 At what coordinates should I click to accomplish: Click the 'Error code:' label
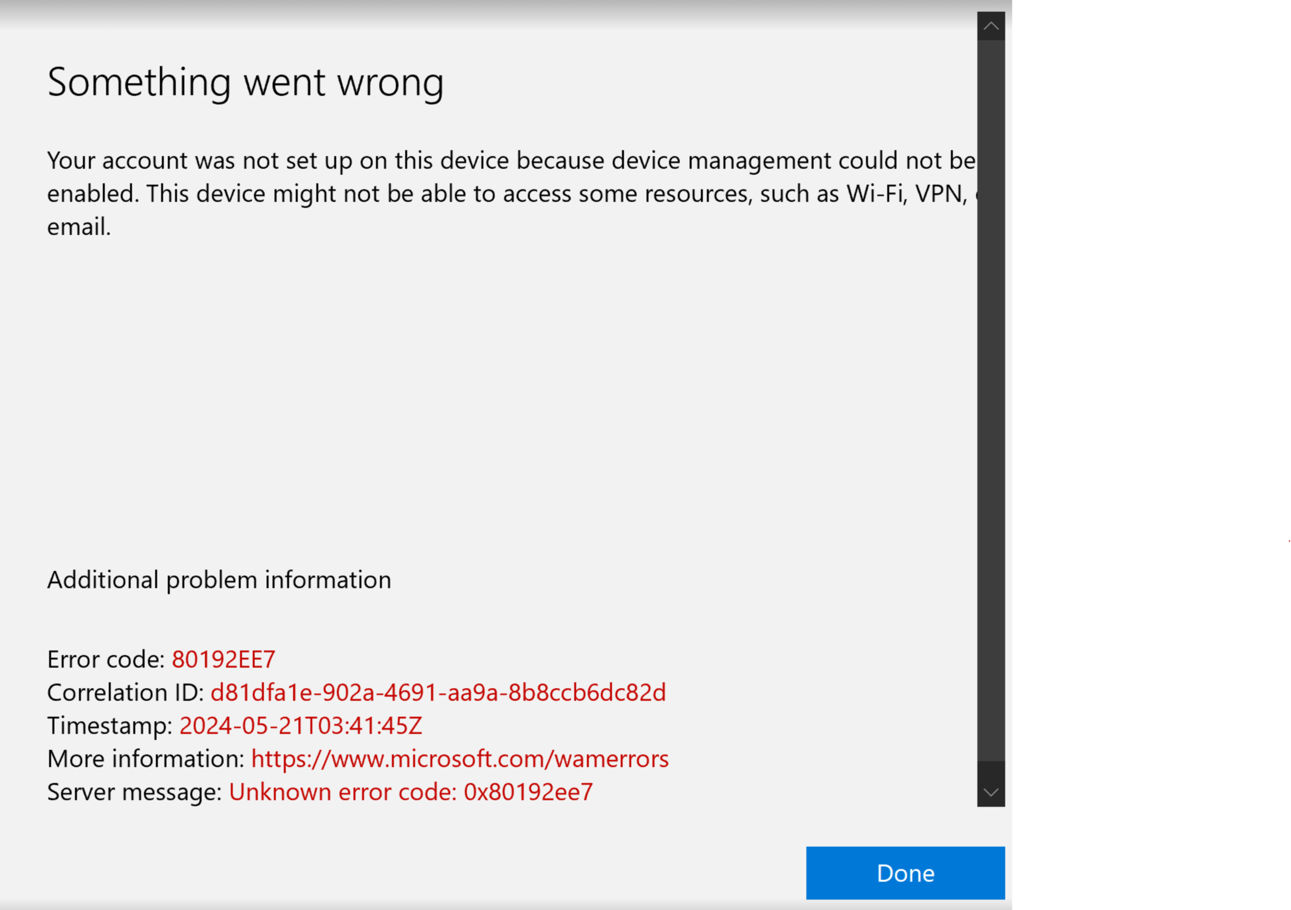click(106, 659)
